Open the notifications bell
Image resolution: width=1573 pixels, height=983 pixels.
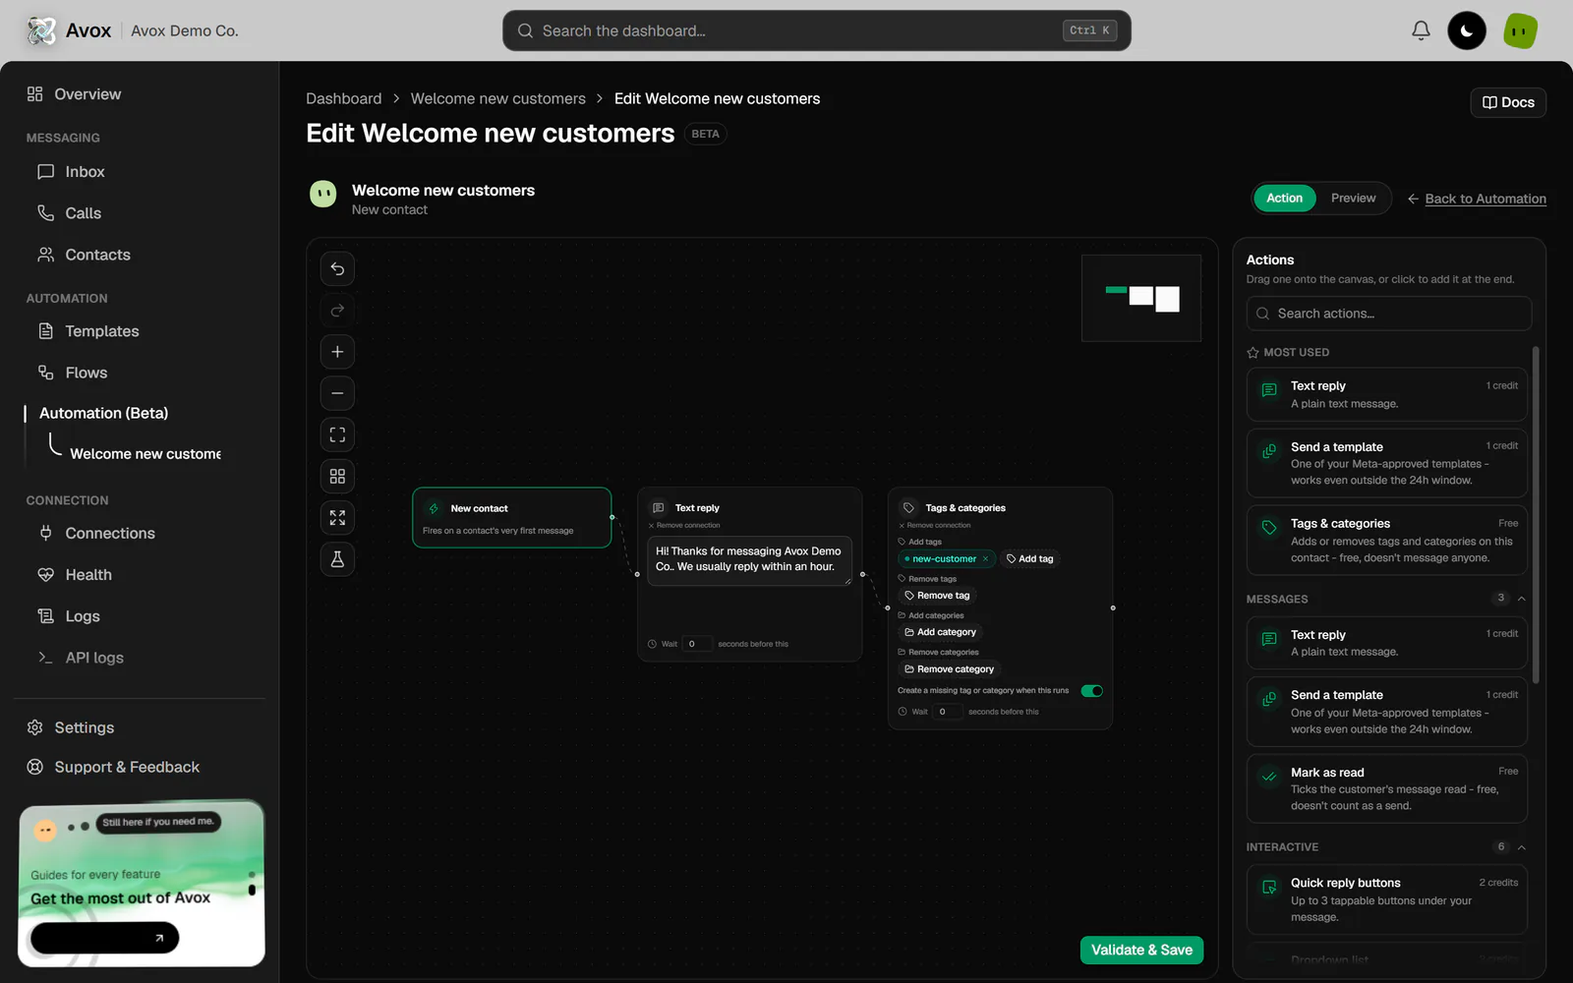[x=1421, y=30]
